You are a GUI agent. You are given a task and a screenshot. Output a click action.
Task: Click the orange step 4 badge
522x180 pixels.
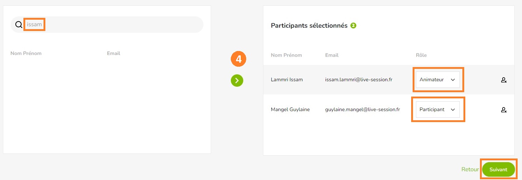click(239, 59)
